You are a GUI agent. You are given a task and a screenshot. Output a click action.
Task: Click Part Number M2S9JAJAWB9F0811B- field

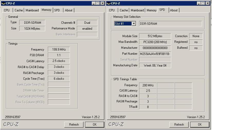155,54
